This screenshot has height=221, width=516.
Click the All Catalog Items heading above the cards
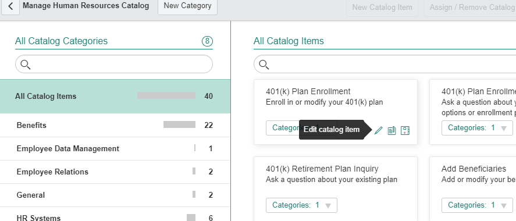pyautogui.click(x=289, y=41)
